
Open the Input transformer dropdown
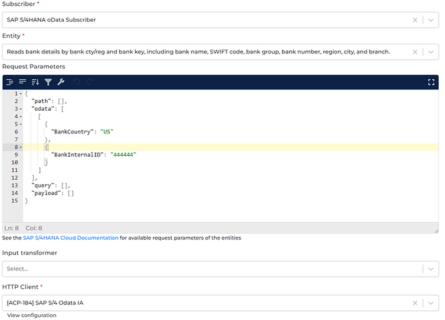point(431,269)
